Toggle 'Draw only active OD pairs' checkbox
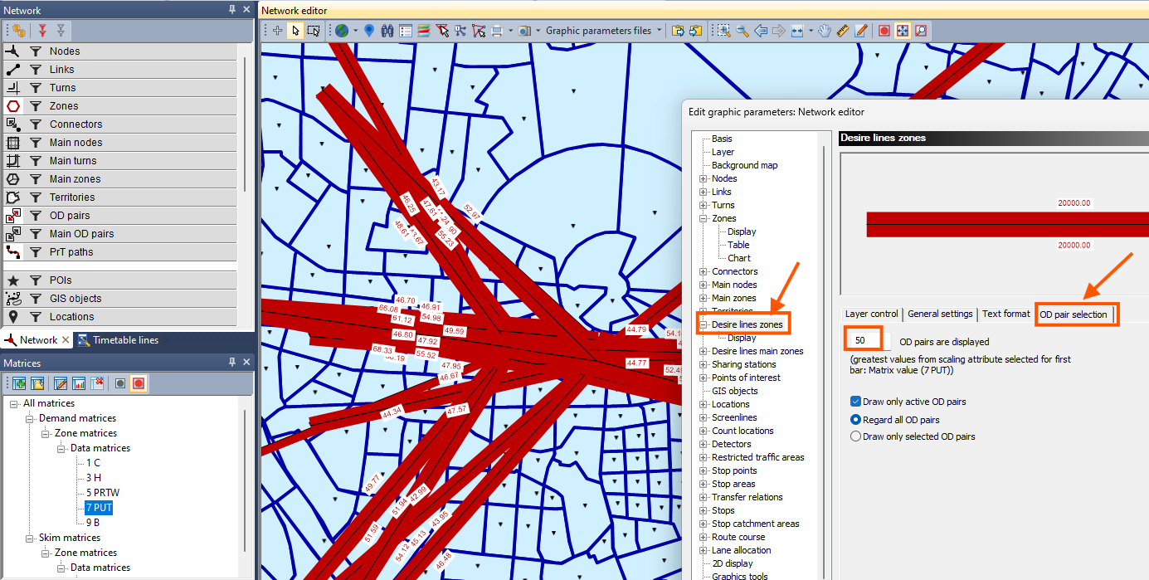Screen dimensions: 1149x580 point(855,402)
